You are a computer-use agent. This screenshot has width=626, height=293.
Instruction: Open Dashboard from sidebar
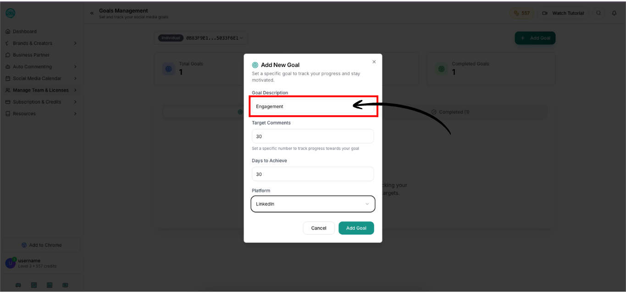coord(25,32)
